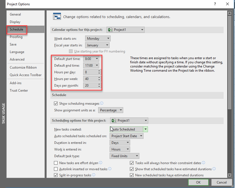Click info icon beside Show scheduled tasks have estimated durations
This screenshot has width=235, height=188.
[x=214, y=169]
